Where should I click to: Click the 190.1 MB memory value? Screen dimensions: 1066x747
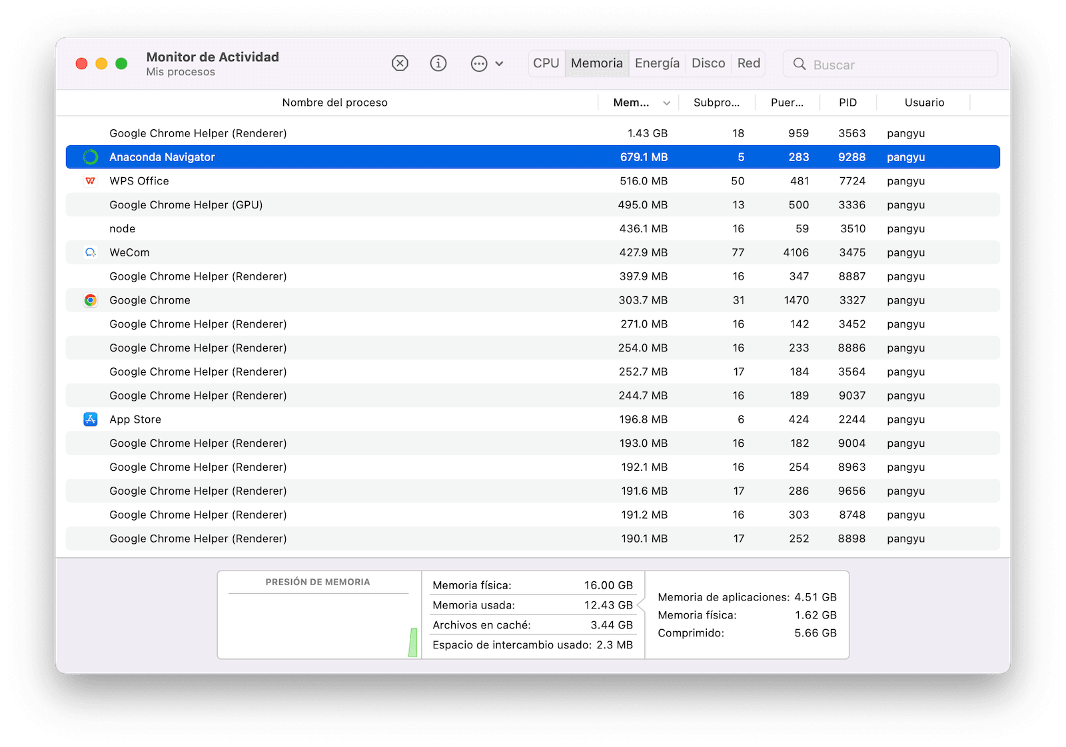(644, 539)
